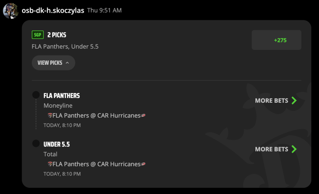
Task: Click Hurricanes logo in the total matchup
Action: coord(143,164)
